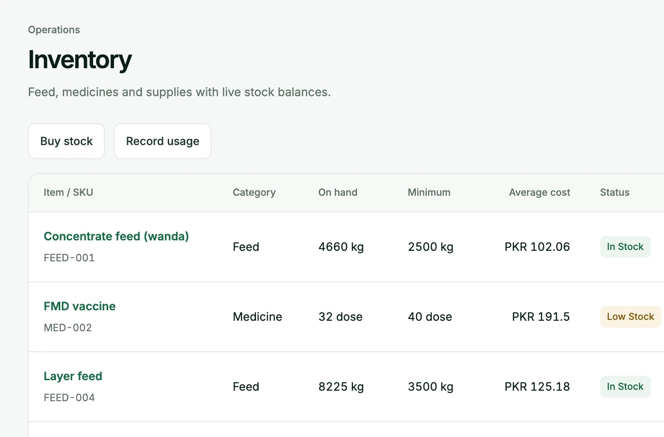This screenshot has height=437, width=664.
Task: Click the PKR 125.18 average cost
Action: (537, 387)
